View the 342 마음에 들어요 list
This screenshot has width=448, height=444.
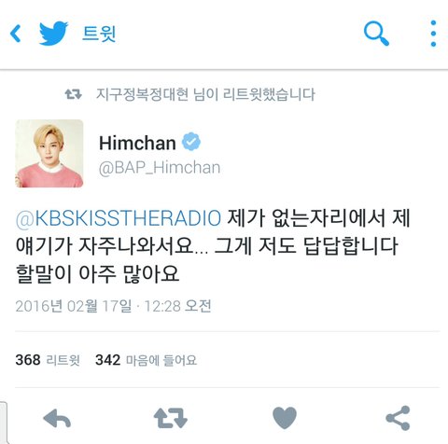click(146, 360)
